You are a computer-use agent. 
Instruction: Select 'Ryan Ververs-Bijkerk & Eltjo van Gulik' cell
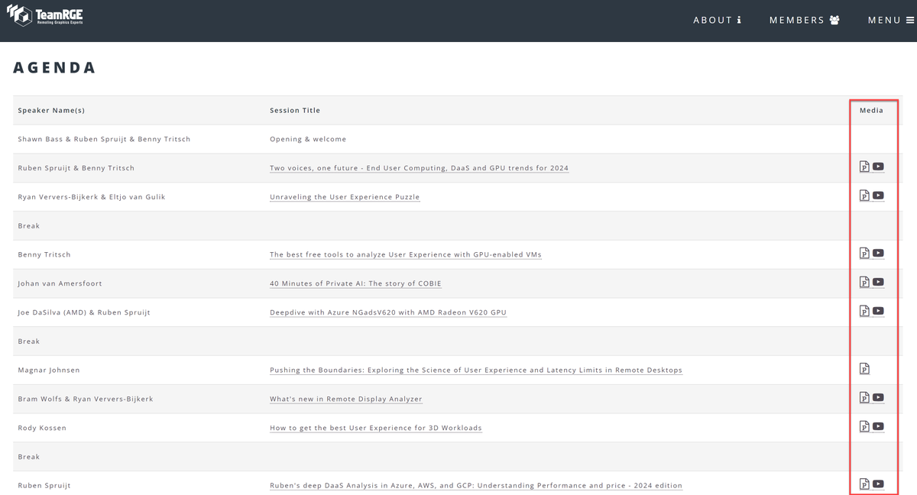point(92,197)
